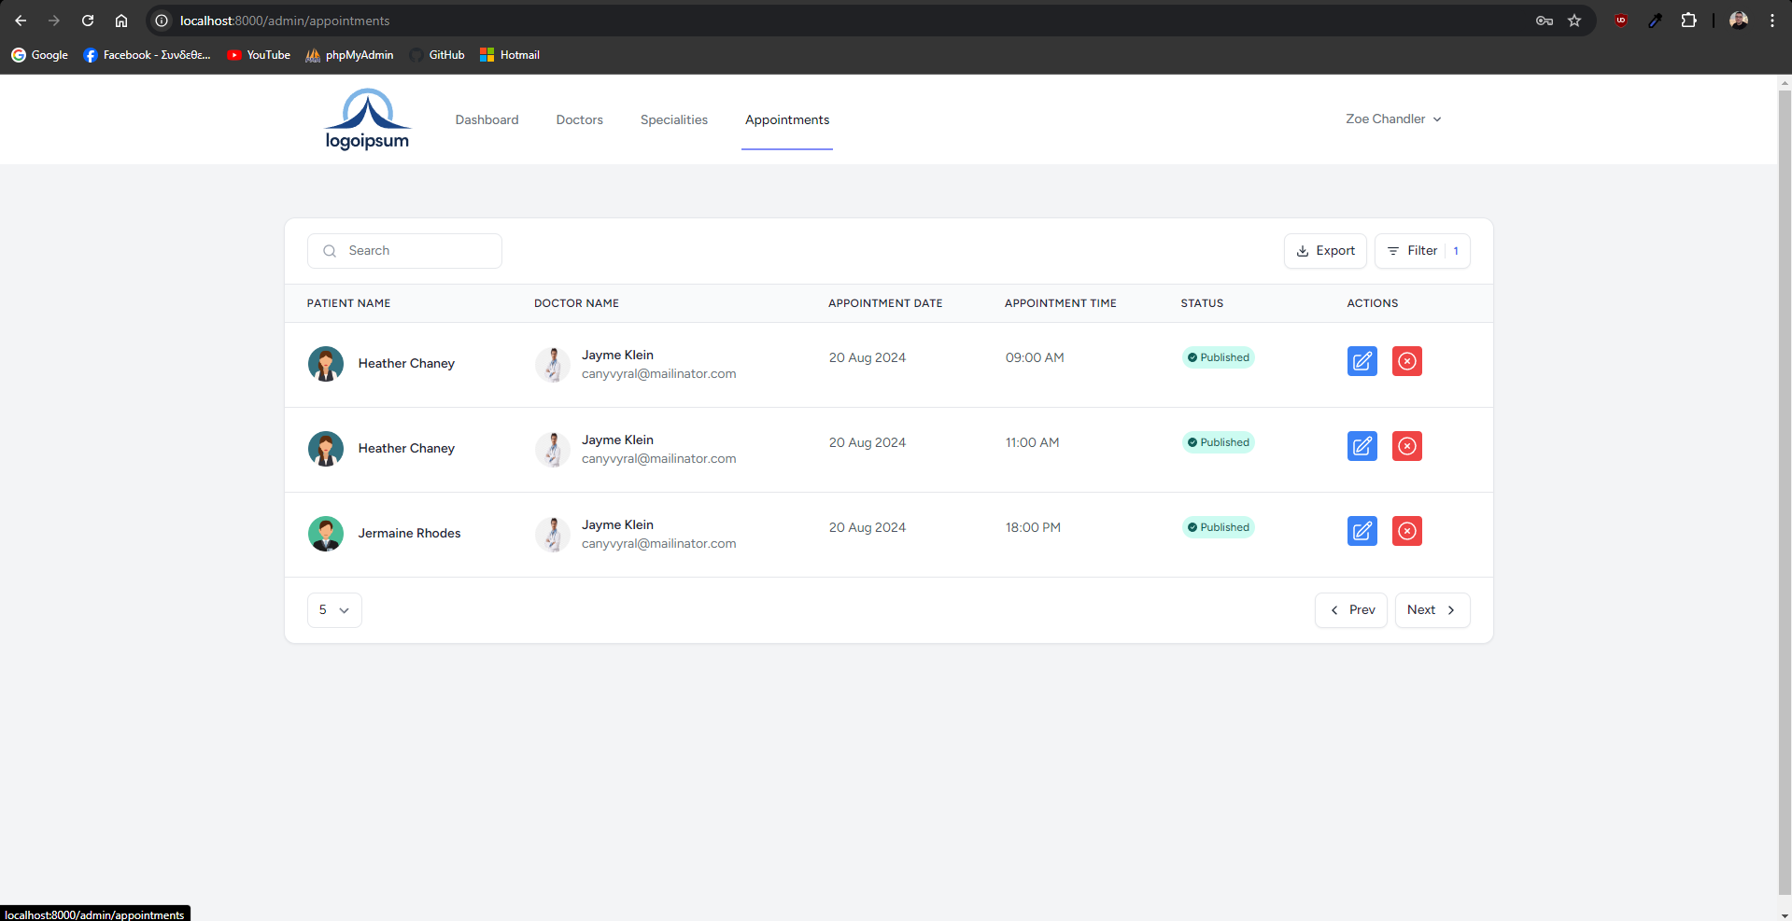Open the color picker pen extension

pos(1655,21)
